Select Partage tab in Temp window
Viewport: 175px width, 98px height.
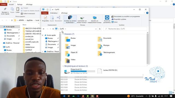(x=20, y=4)
